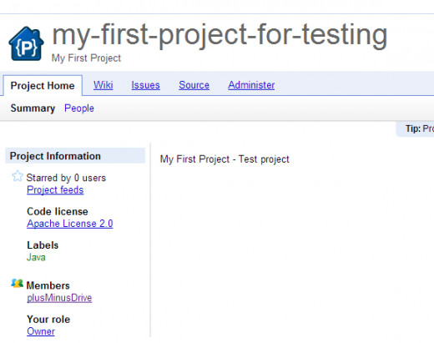
Task: Select the Project Home tab
Action: [x=43, y=85]
